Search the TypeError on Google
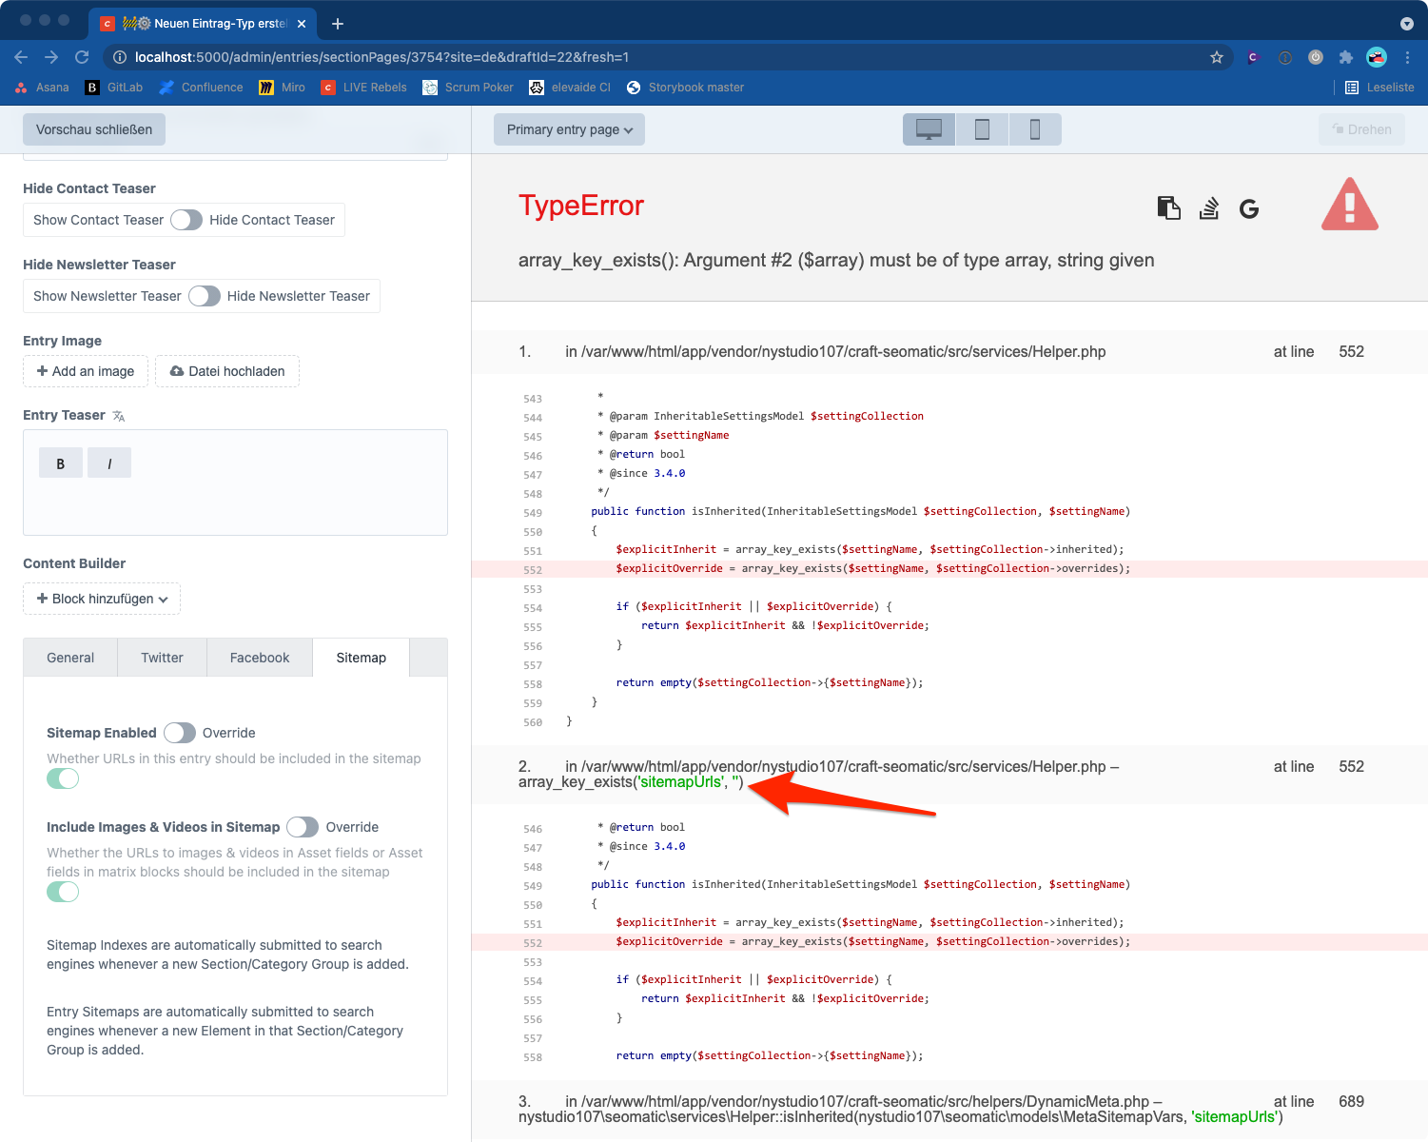This screenshot has width=1428, height=1142. coord(1248,207)
